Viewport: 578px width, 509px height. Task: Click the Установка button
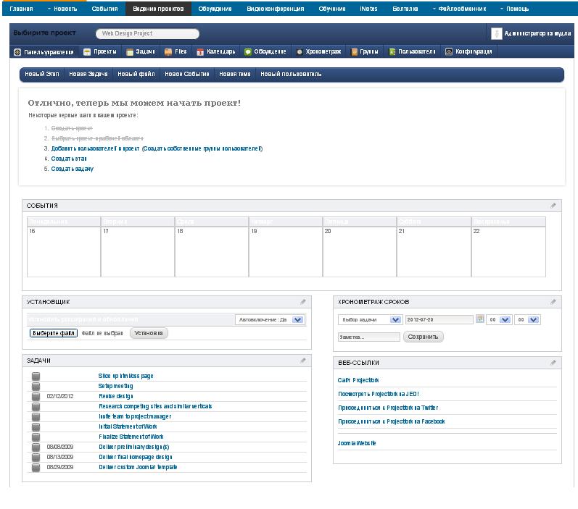pyautogui.click(x=149, y=333)
